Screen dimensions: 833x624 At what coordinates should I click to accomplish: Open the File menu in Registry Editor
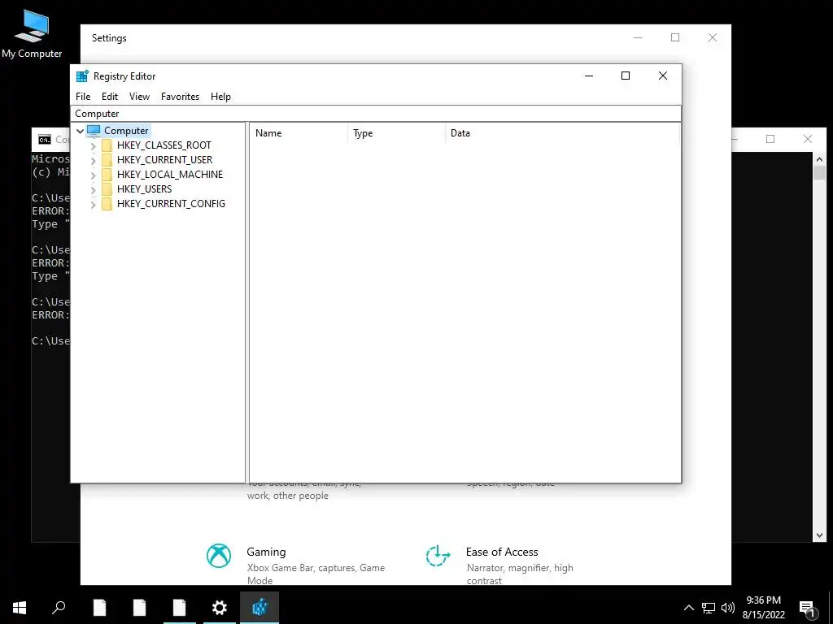[x=83, y=97]
